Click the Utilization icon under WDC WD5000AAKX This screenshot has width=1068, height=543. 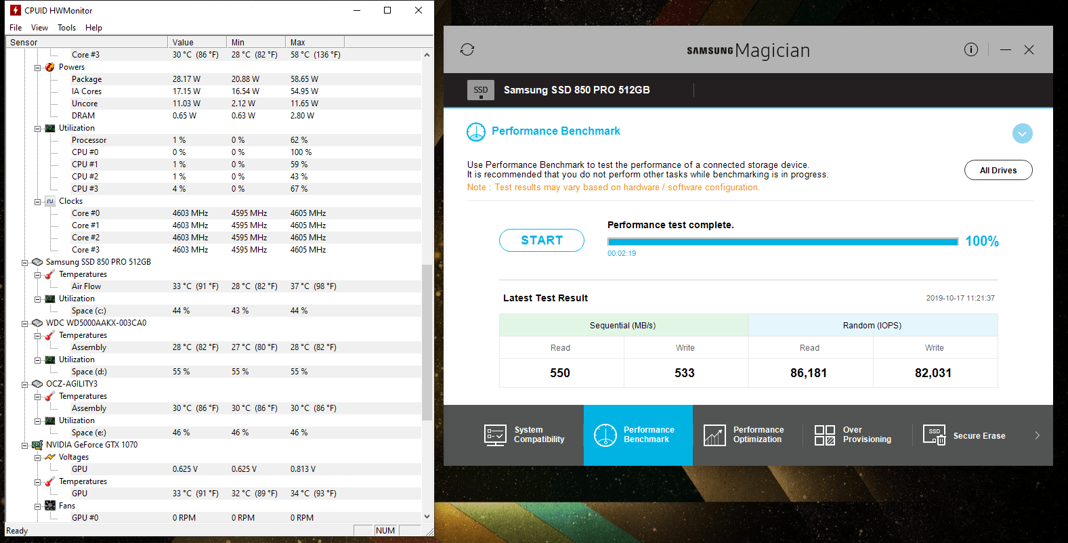50,360
